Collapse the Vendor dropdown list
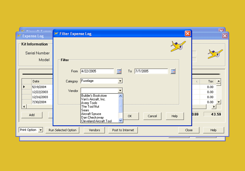245x171 pixels. click(120, 91)
